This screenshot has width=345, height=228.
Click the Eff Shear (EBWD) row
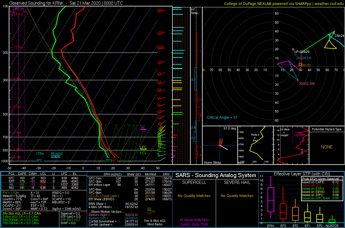click(130, 199)
